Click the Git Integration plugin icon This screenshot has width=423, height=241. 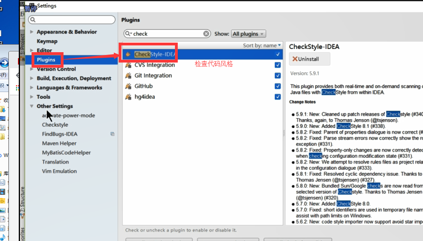(128, 76)
